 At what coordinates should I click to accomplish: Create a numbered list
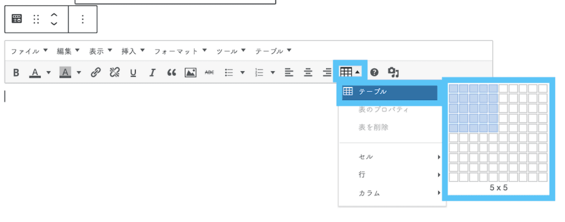pyautogui.click(x=259, y=73)
